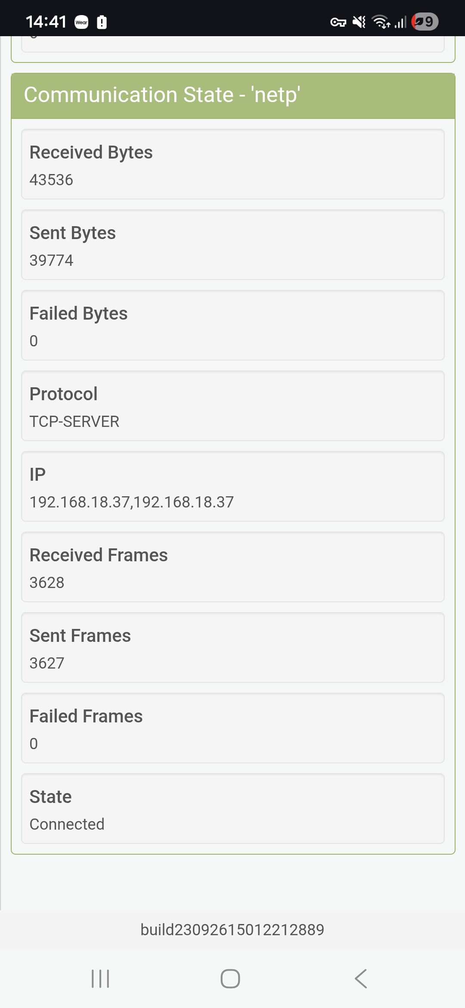465x1008 pixels.
Task: Tap the Failed Bytes card
Action: pos(233,325)
